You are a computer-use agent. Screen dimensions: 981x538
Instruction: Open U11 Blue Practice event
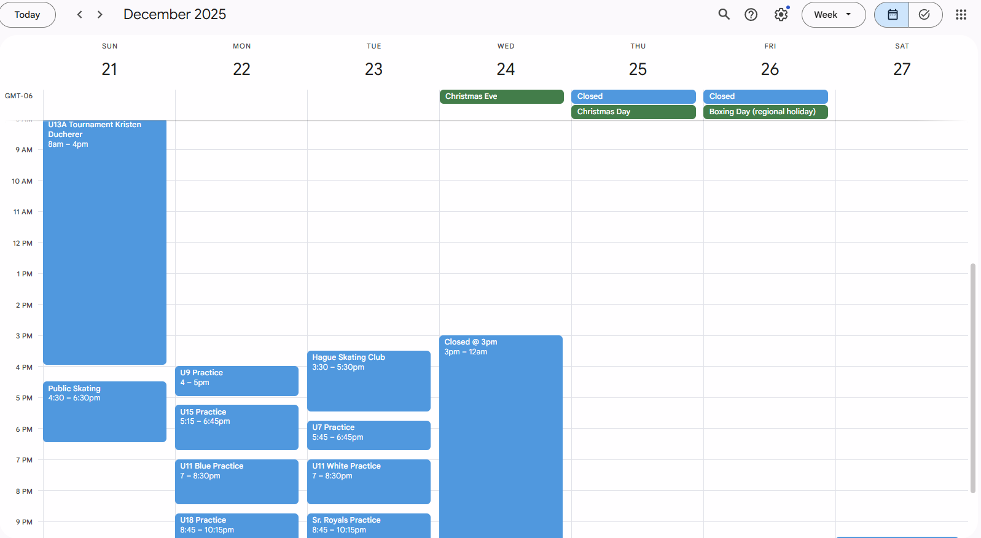pos(236,481)
